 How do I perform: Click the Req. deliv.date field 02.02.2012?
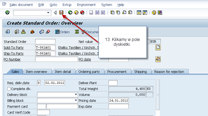pos(55,83)
